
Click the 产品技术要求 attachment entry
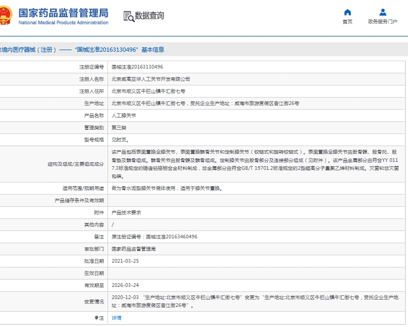click(126, 213)
